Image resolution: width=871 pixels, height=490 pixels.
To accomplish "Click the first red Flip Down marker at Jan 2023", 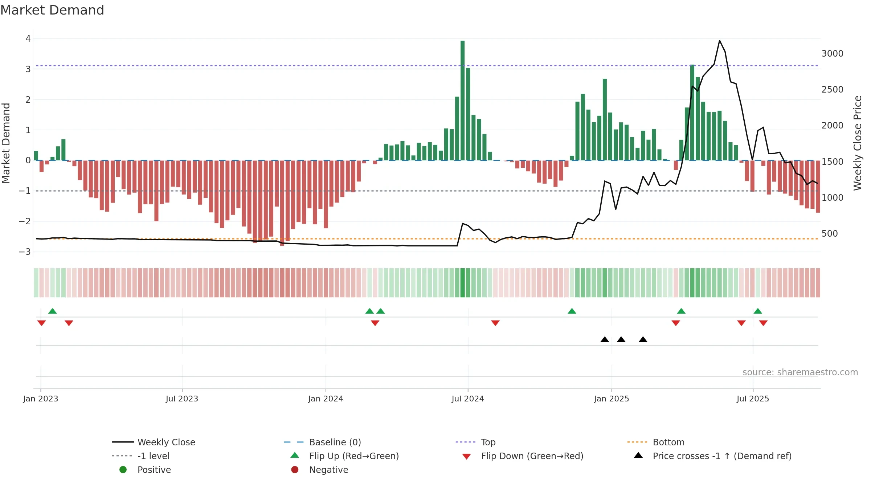I will (41, 323).
